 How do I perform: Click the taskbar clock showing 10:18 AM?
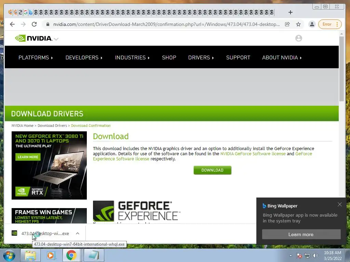tap(332, 256)
